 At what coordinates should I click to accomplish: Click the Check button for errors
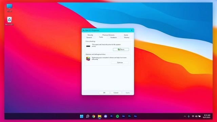(121, 49)
